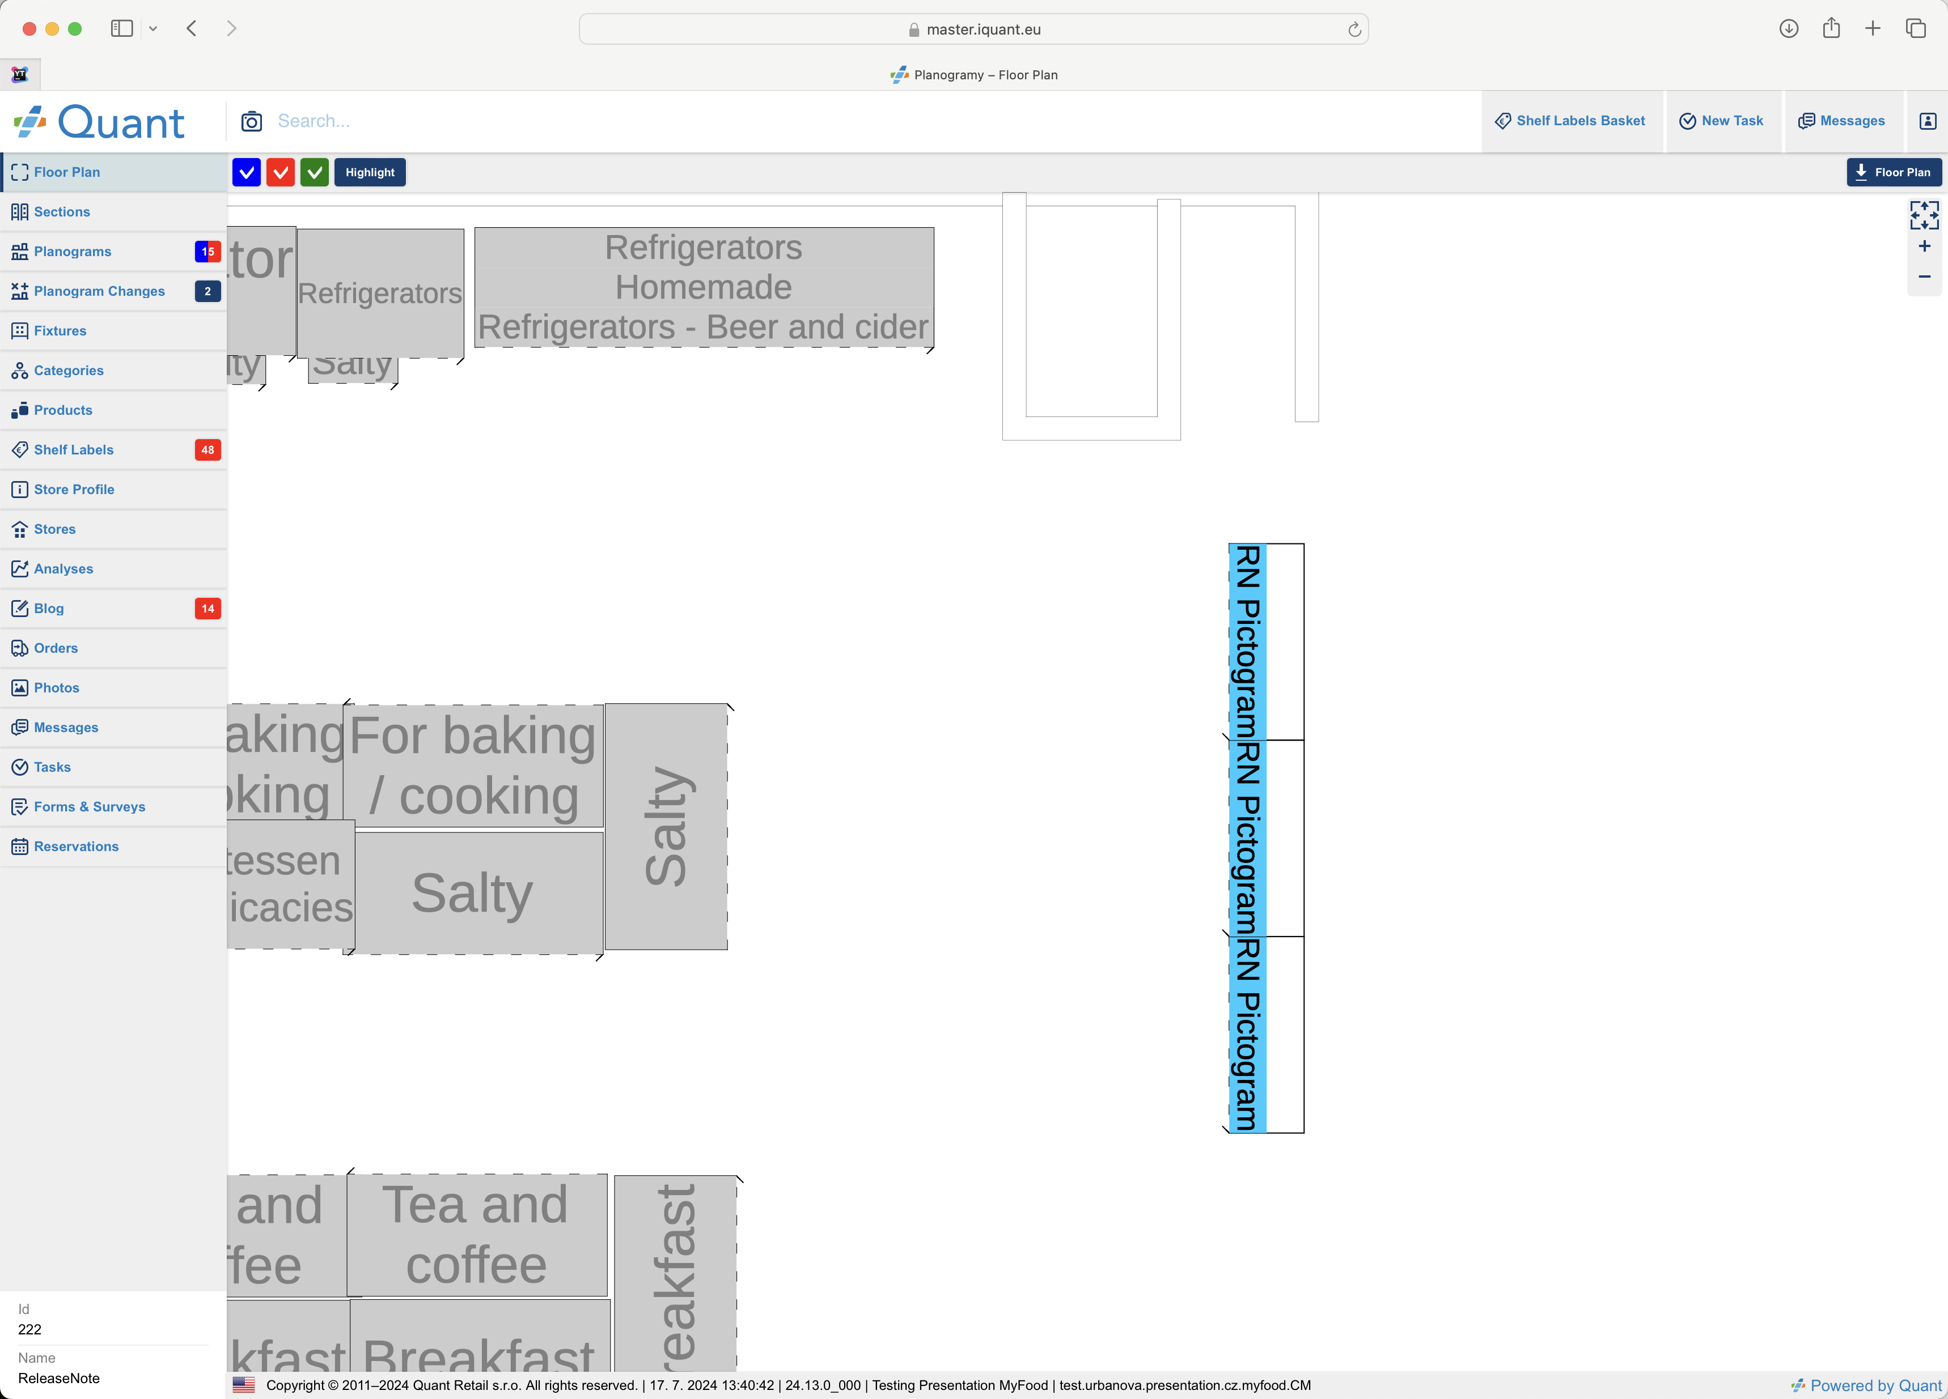This screenshot has height=1399, width=1948.
Task: Follow the Powered by Quant link
Action: (x=1866, y=1385)
